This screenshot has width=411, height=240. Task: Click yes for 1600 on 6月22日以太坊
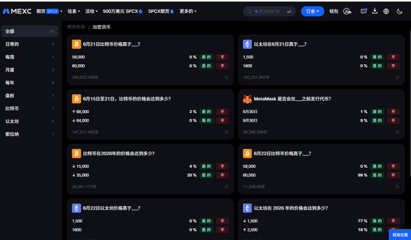pyautogui.click(x=206, y=230)
